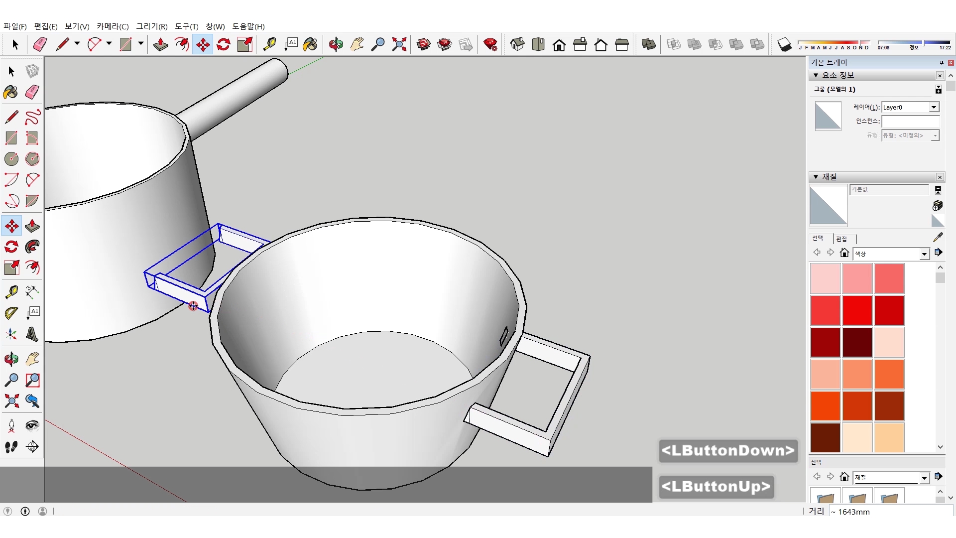Select the Orbit tool in the left toolbar
This screenshot has height=538, width=956.
[11, 359]
